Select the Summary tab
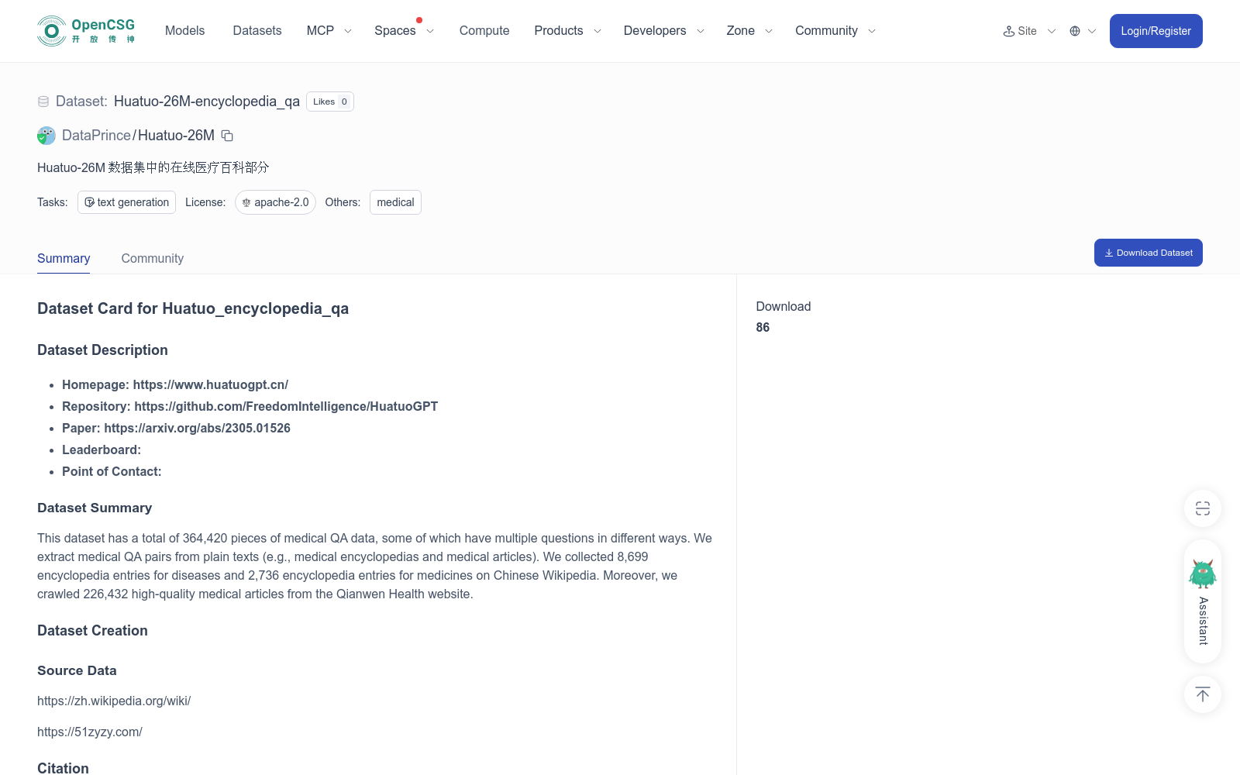The image size is (1240, 775). [x=64, y=258]
